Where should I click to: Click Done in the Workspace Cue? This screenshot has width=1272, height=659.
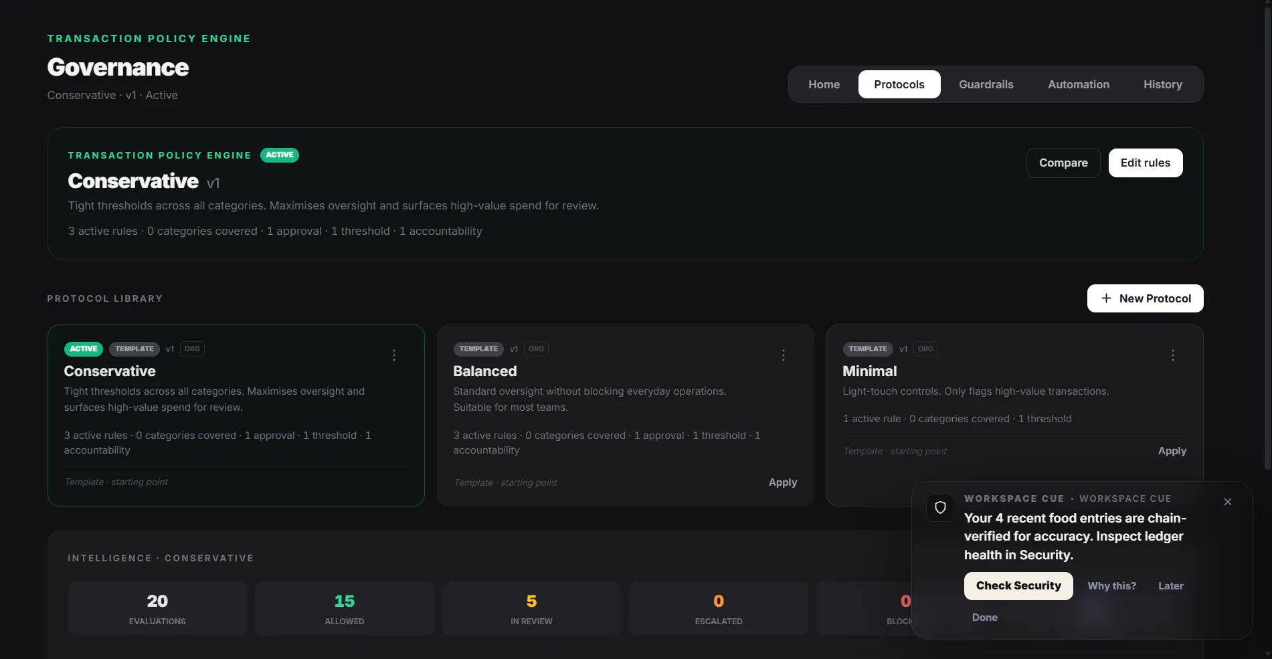coord(984,618)
